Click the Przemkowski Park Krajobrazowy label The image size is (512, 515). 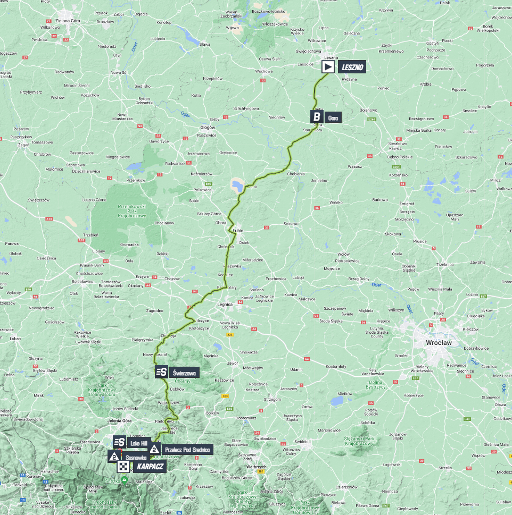[132, 211]
